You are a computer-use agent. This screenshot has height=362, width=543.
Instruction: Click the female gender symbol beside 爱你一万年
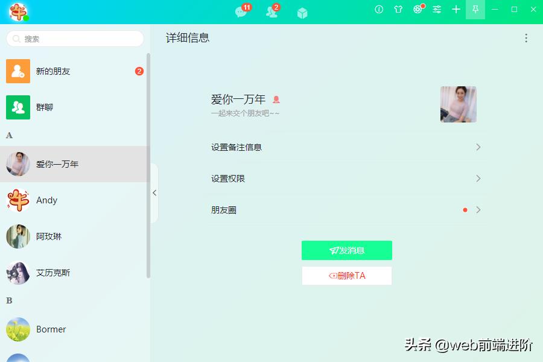coord(276,98)
